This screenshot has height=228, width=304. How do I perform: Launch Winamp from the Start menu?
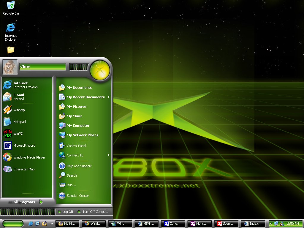[x=27, y=110]
